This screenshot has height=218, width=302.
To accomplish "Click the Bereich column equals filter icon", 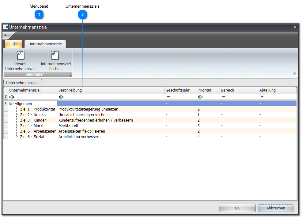I will (x=224, y=97).
